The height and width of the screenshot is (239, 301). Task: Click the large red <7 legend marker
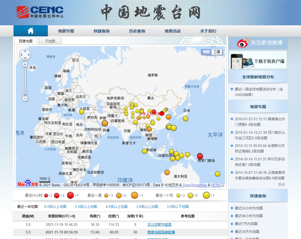tap(71, 195)
